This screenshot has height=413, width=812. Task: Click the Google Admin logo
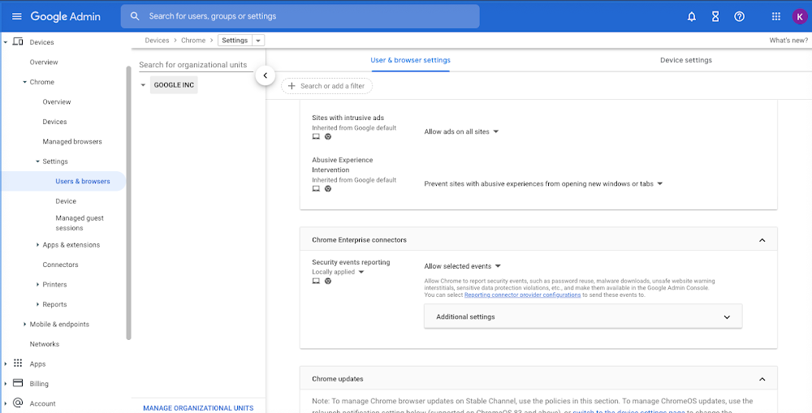pyautogui.click(x=65, y=16)
